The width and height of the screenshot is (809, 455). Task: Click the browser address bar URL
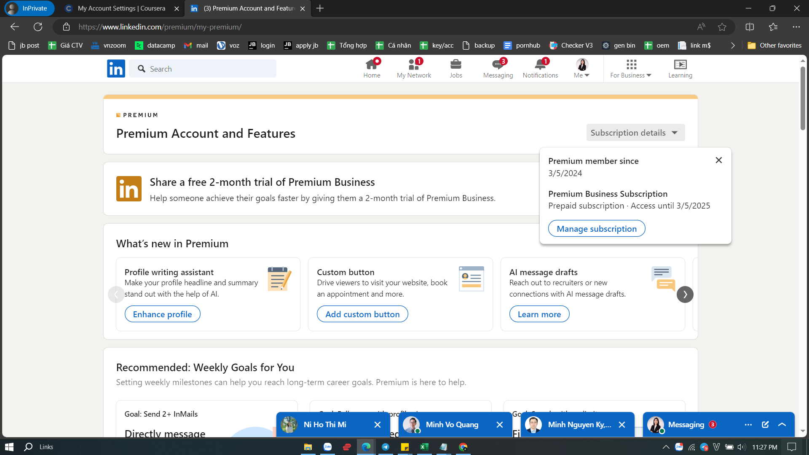coord(160,27)
